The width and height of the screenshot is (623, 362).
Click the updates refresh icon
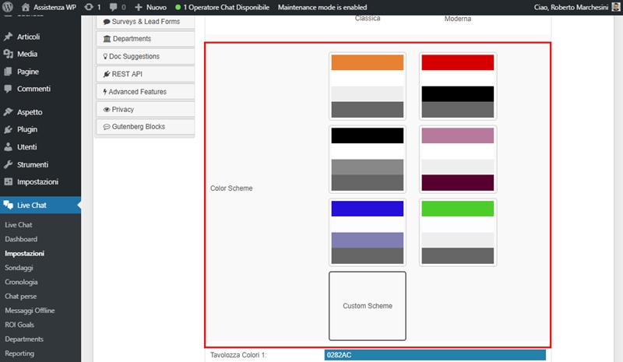[x=89, y=7]
